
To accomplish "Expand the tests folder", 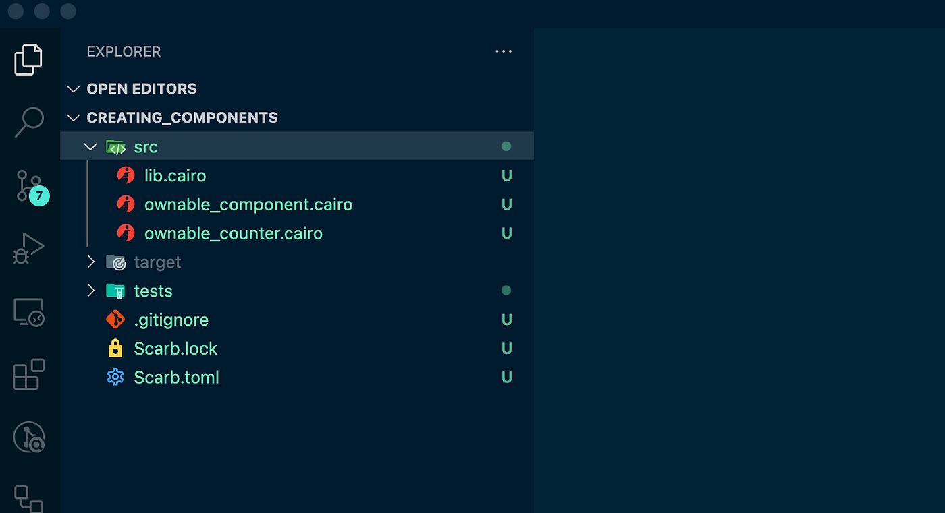I will (x=90, y=291).
